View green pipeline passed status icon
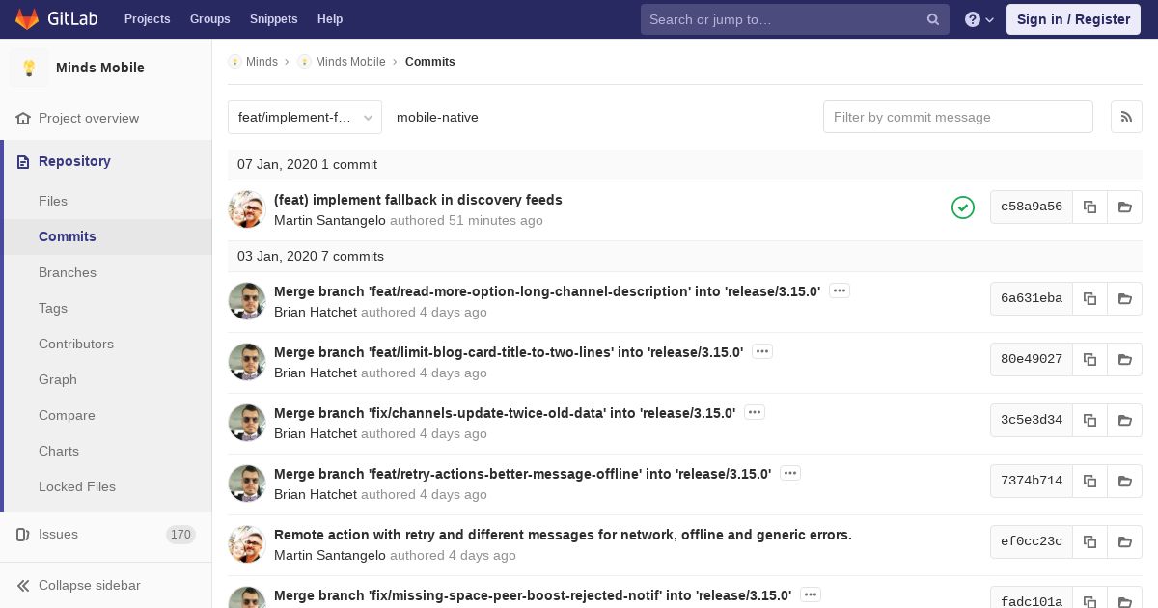 point(963,207)
